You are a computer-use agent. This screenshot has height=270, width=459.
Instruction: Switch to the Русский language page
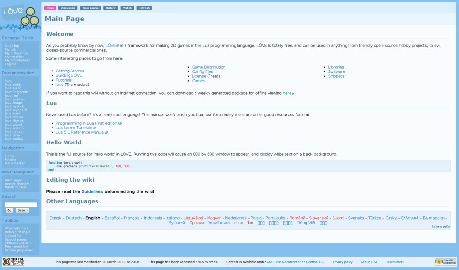[177, 223]
